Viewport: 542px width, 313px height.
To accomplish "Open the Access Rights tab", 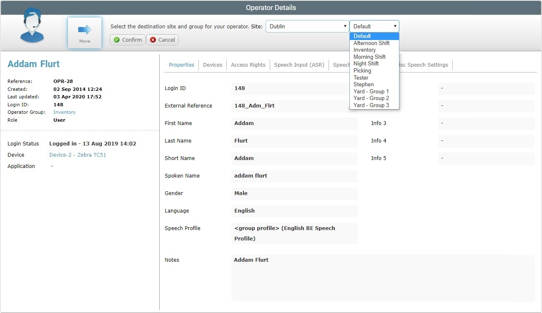I will pos(248,65).
